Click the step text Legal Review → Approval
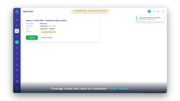The image size is (180, 101). pyautogui.click(x=47, y=29)
